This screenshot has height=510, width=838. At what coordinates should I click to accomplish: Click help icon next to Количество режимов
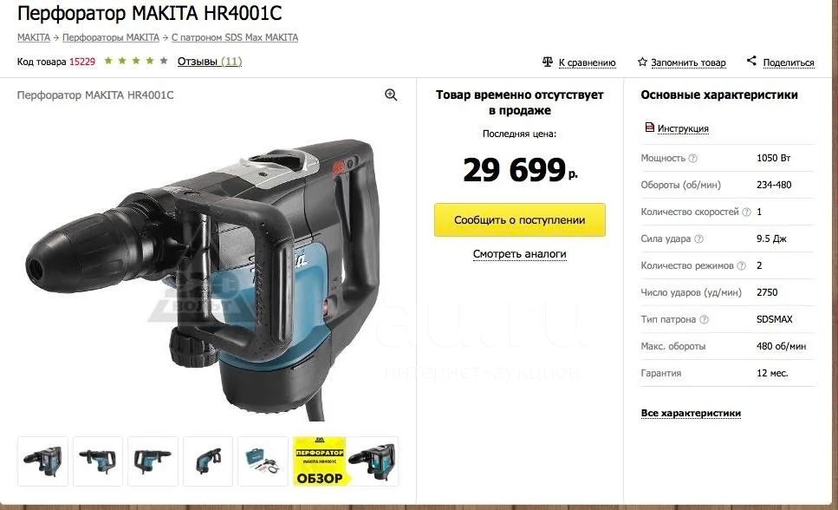(x=741, y=266)
